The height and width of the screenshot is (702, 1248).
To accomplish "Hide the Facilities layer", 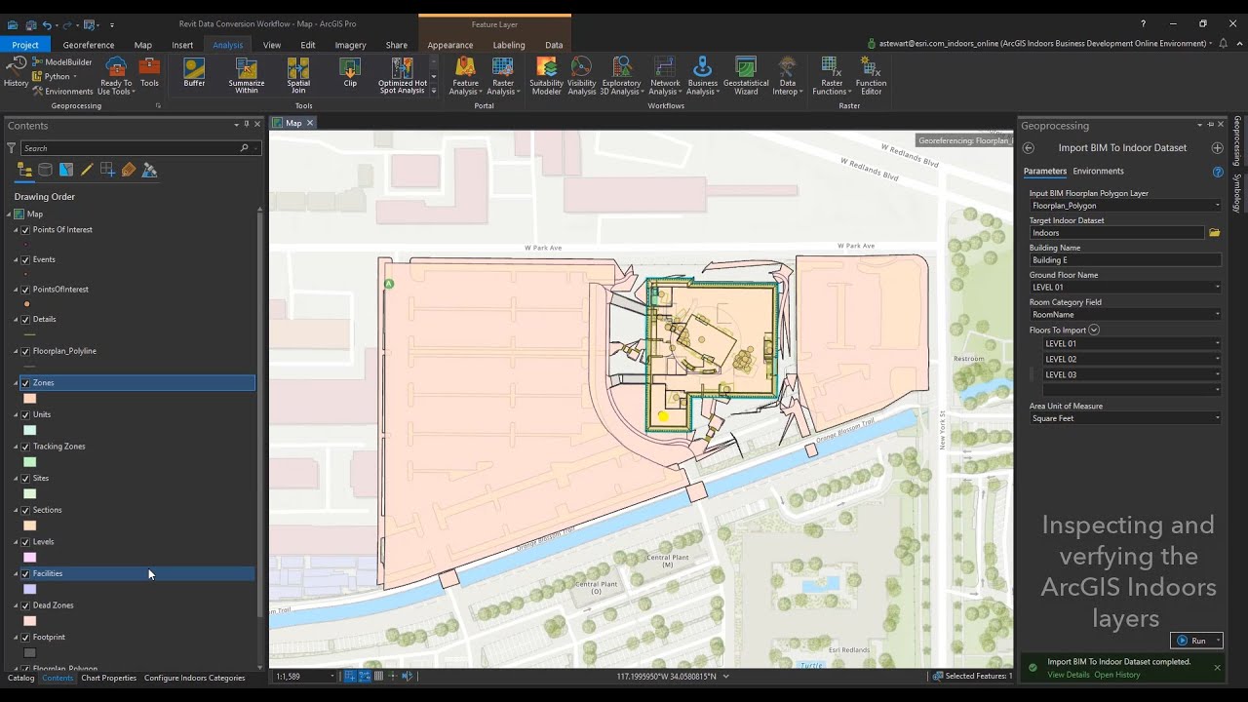I will (x=25, y=574).
